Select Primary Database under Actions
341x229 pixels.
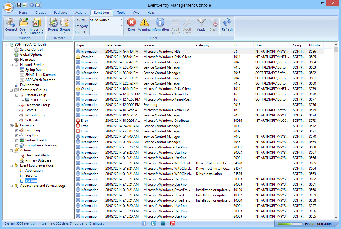[x=38, y=160]
